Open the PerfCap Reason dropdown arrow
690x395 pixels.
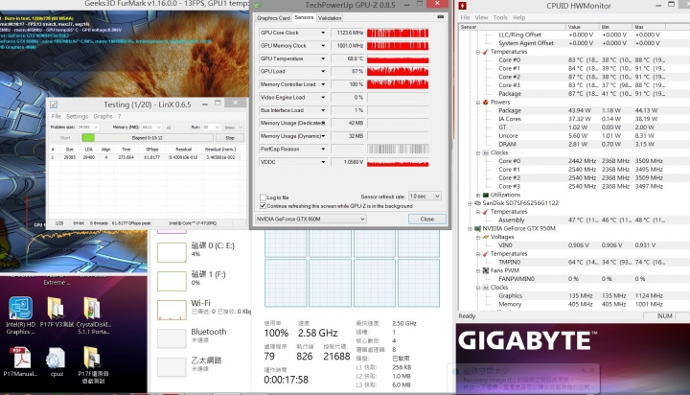323,149
